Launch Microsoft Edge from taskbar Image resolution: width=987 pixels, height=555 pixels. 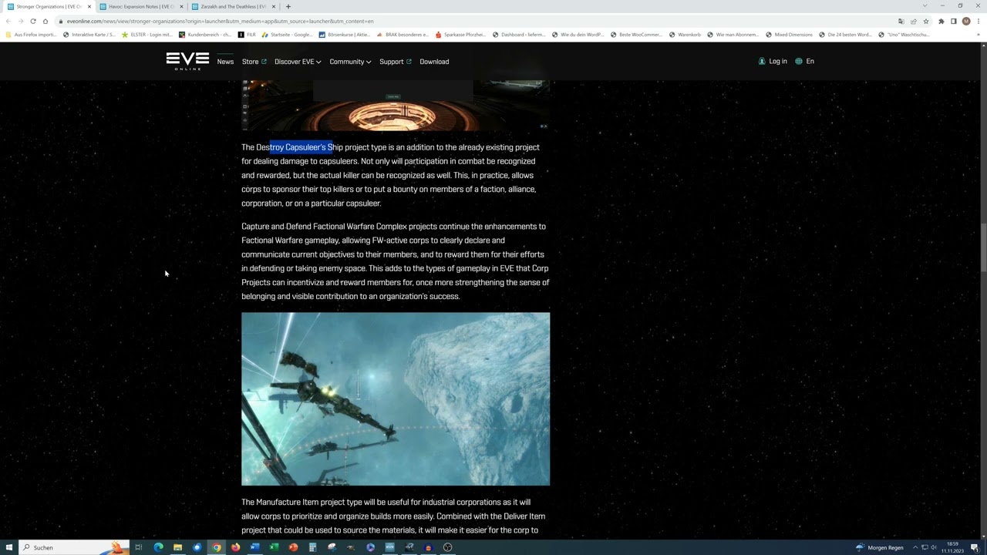158,547
